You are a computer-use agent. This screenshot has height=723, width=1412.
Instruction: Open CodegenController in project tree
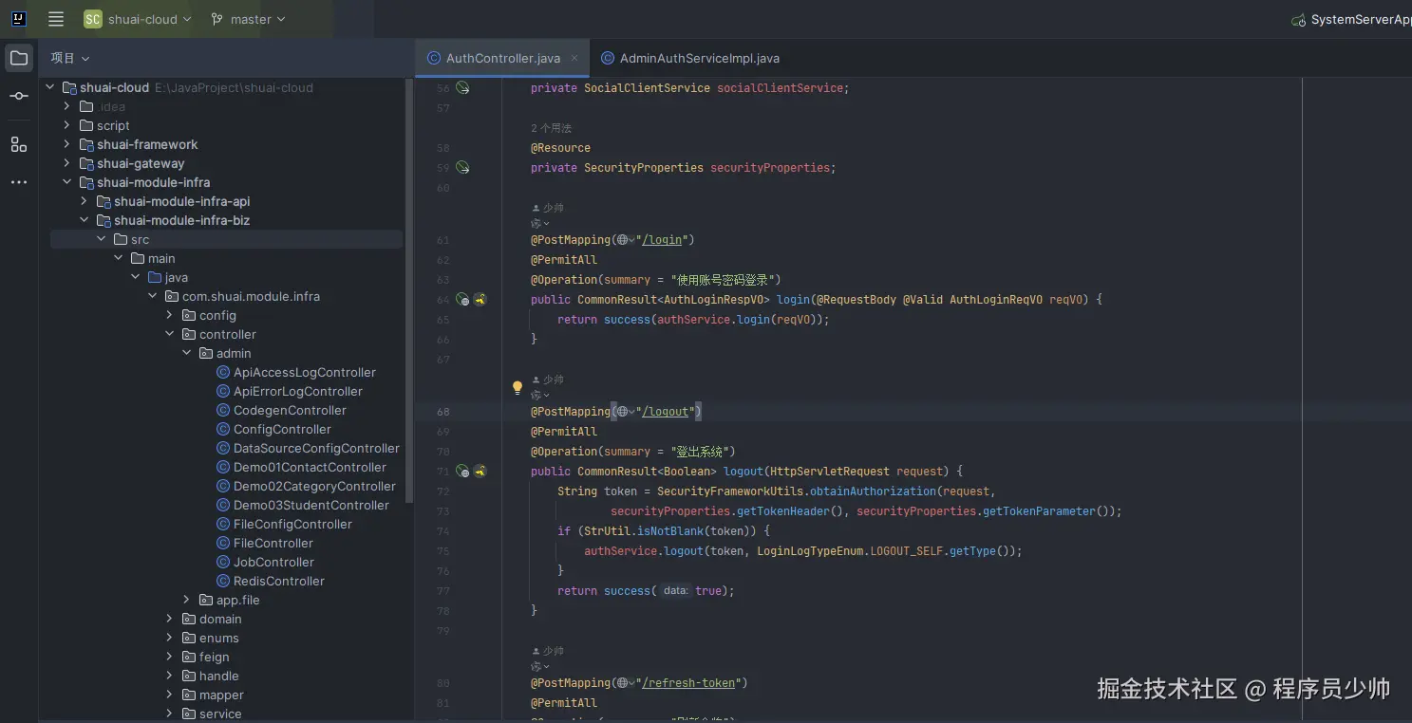point(290,410)
